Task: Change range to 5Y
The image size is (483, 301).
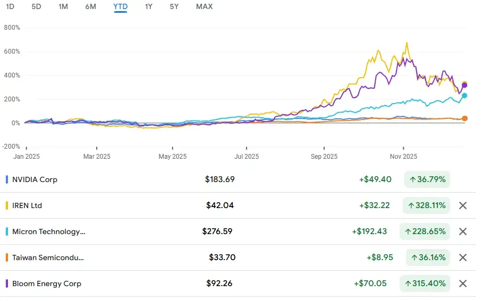Action: click(174, 6)
